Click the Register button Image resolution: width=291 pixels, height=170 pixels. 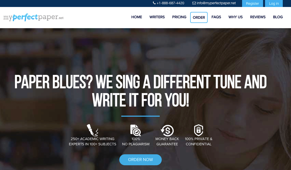click(x=252, y=3)
